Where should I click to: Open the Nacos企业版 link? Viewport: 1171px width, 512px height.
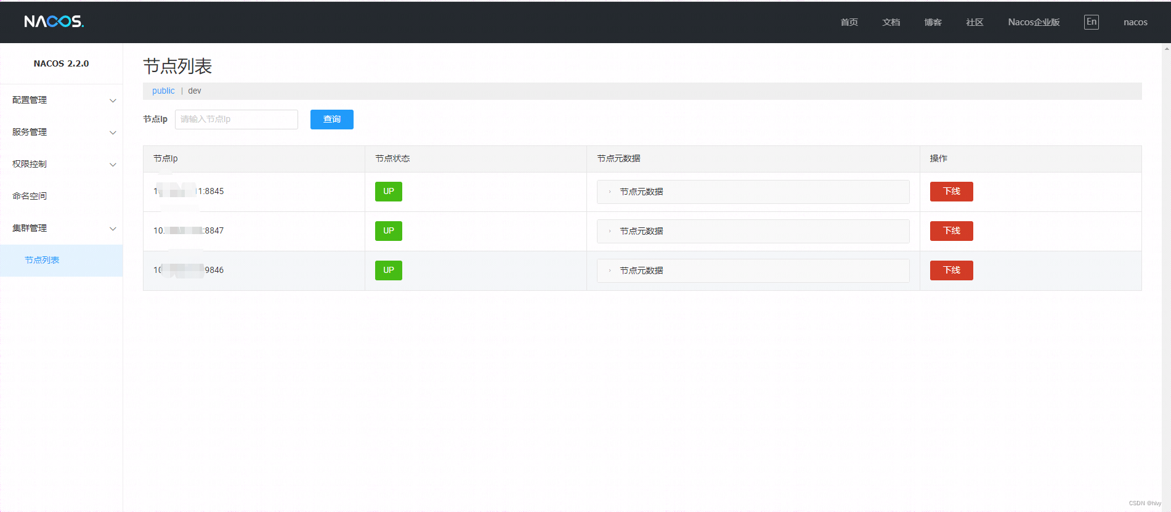[1034, 22]
